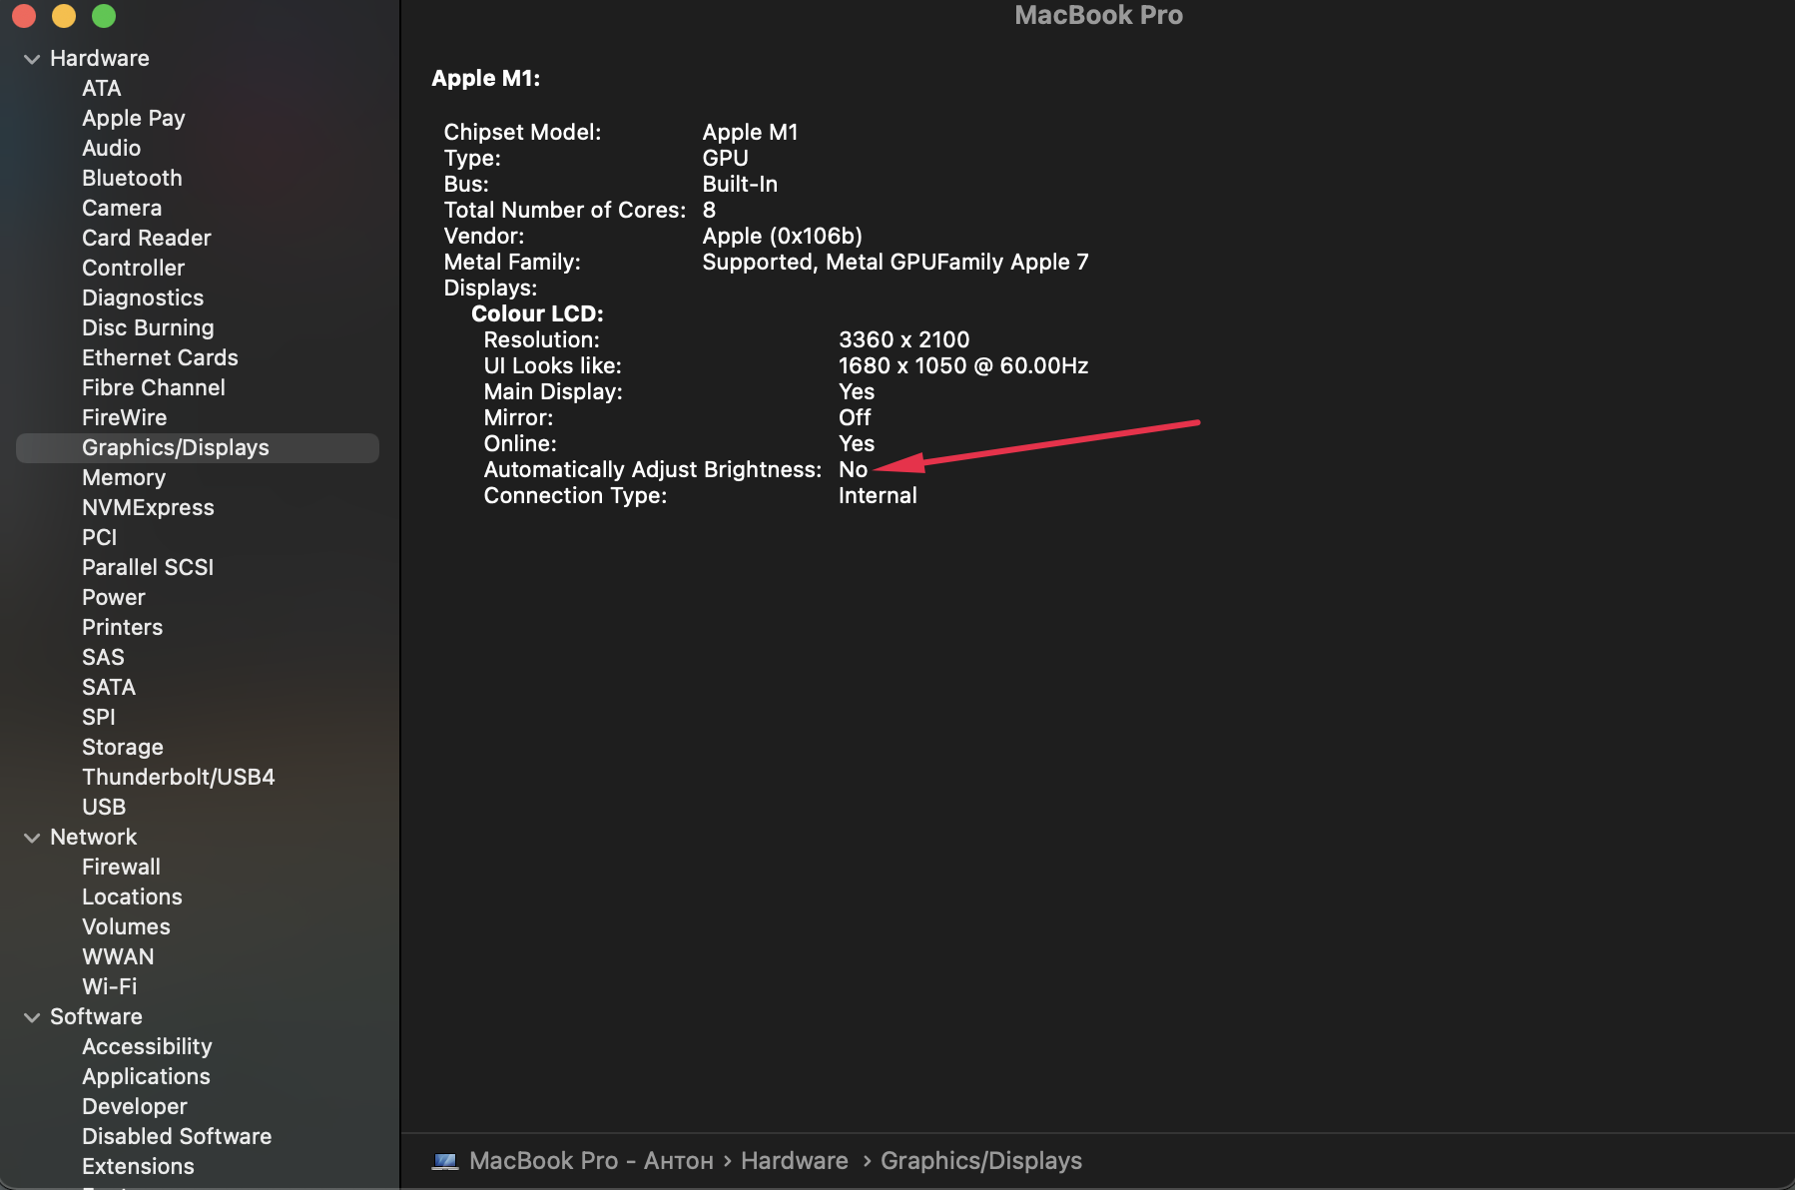1795x1190 pixels.
Task: Click '1680 x 1050 @ 60.00Hz' value
Action: tap(963, 365)
